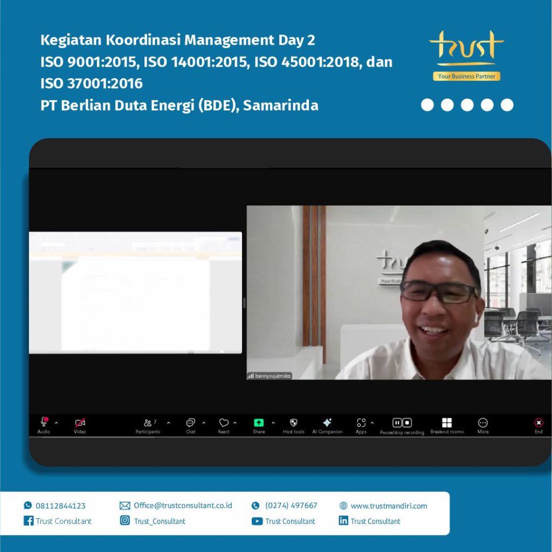This screenshot has height=552, width=552.
Task: Click the More options ellipsis icon
Action: (x=483, y=424)
